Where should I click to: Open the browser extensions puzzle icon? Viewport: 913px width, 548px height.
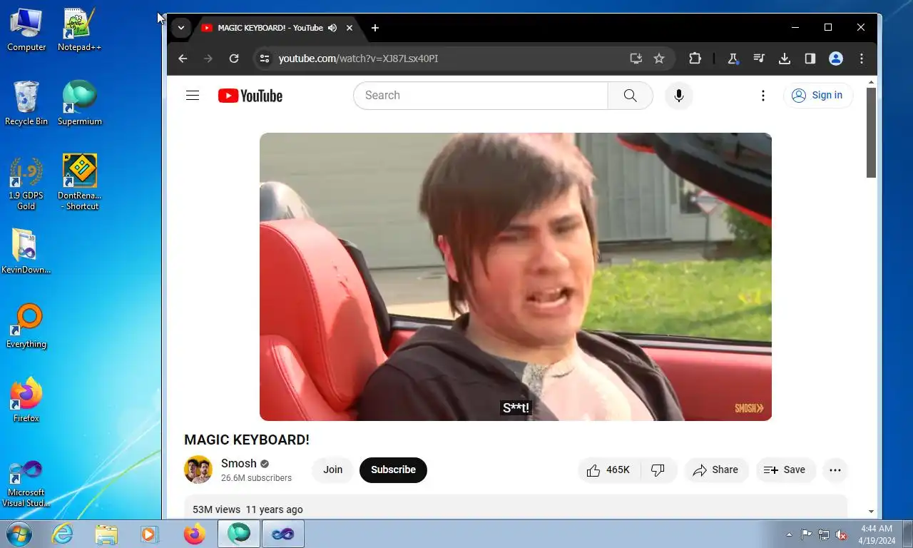pos(695,59)
